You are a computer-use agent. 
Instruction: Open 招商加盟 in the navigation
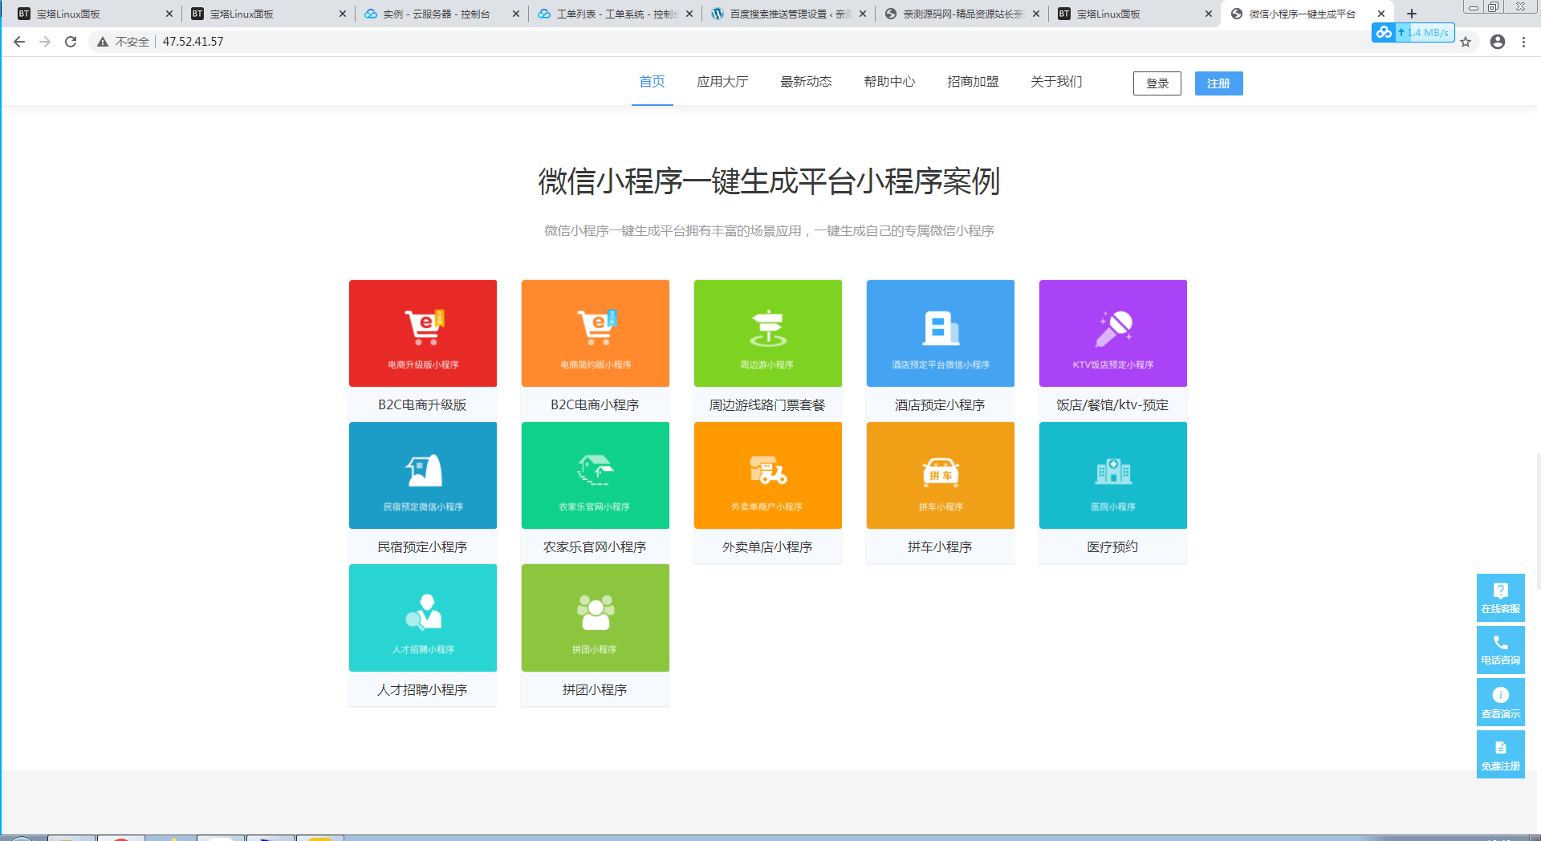pos(973,81)
